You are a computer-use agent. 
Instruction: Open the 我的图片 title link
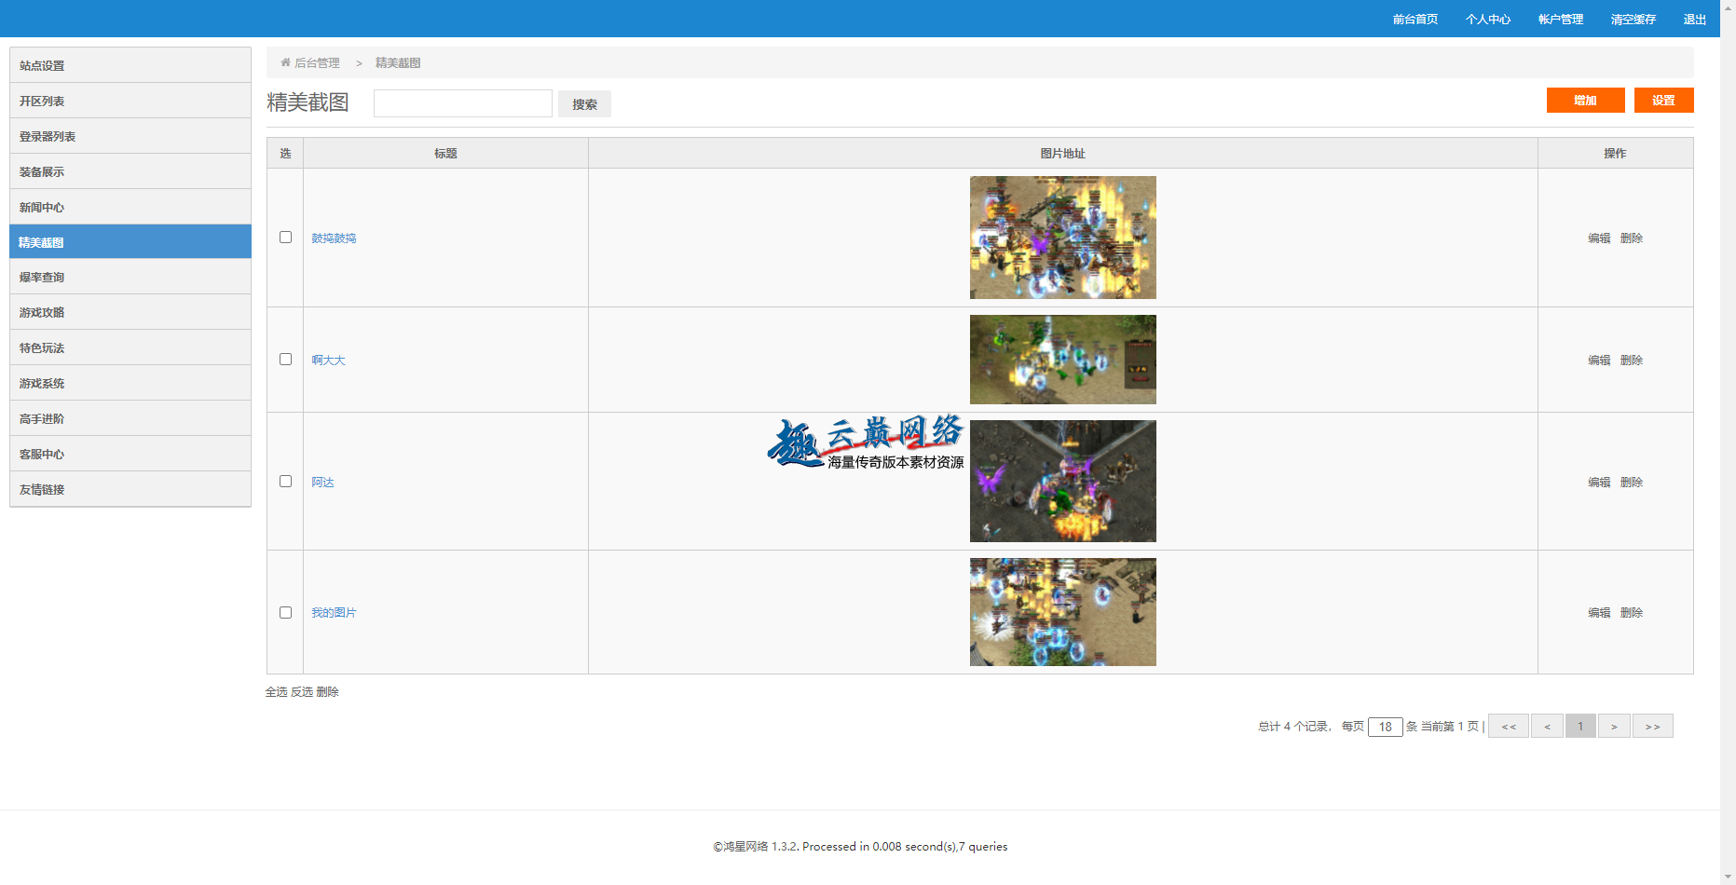point(334,613)
